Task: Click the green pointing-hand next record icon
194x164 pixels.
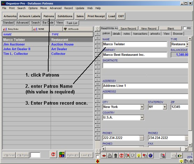Action: click(180, 156)
